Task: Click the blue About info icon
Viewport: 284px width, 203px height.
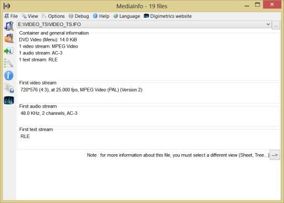Action: coord(9,75)
